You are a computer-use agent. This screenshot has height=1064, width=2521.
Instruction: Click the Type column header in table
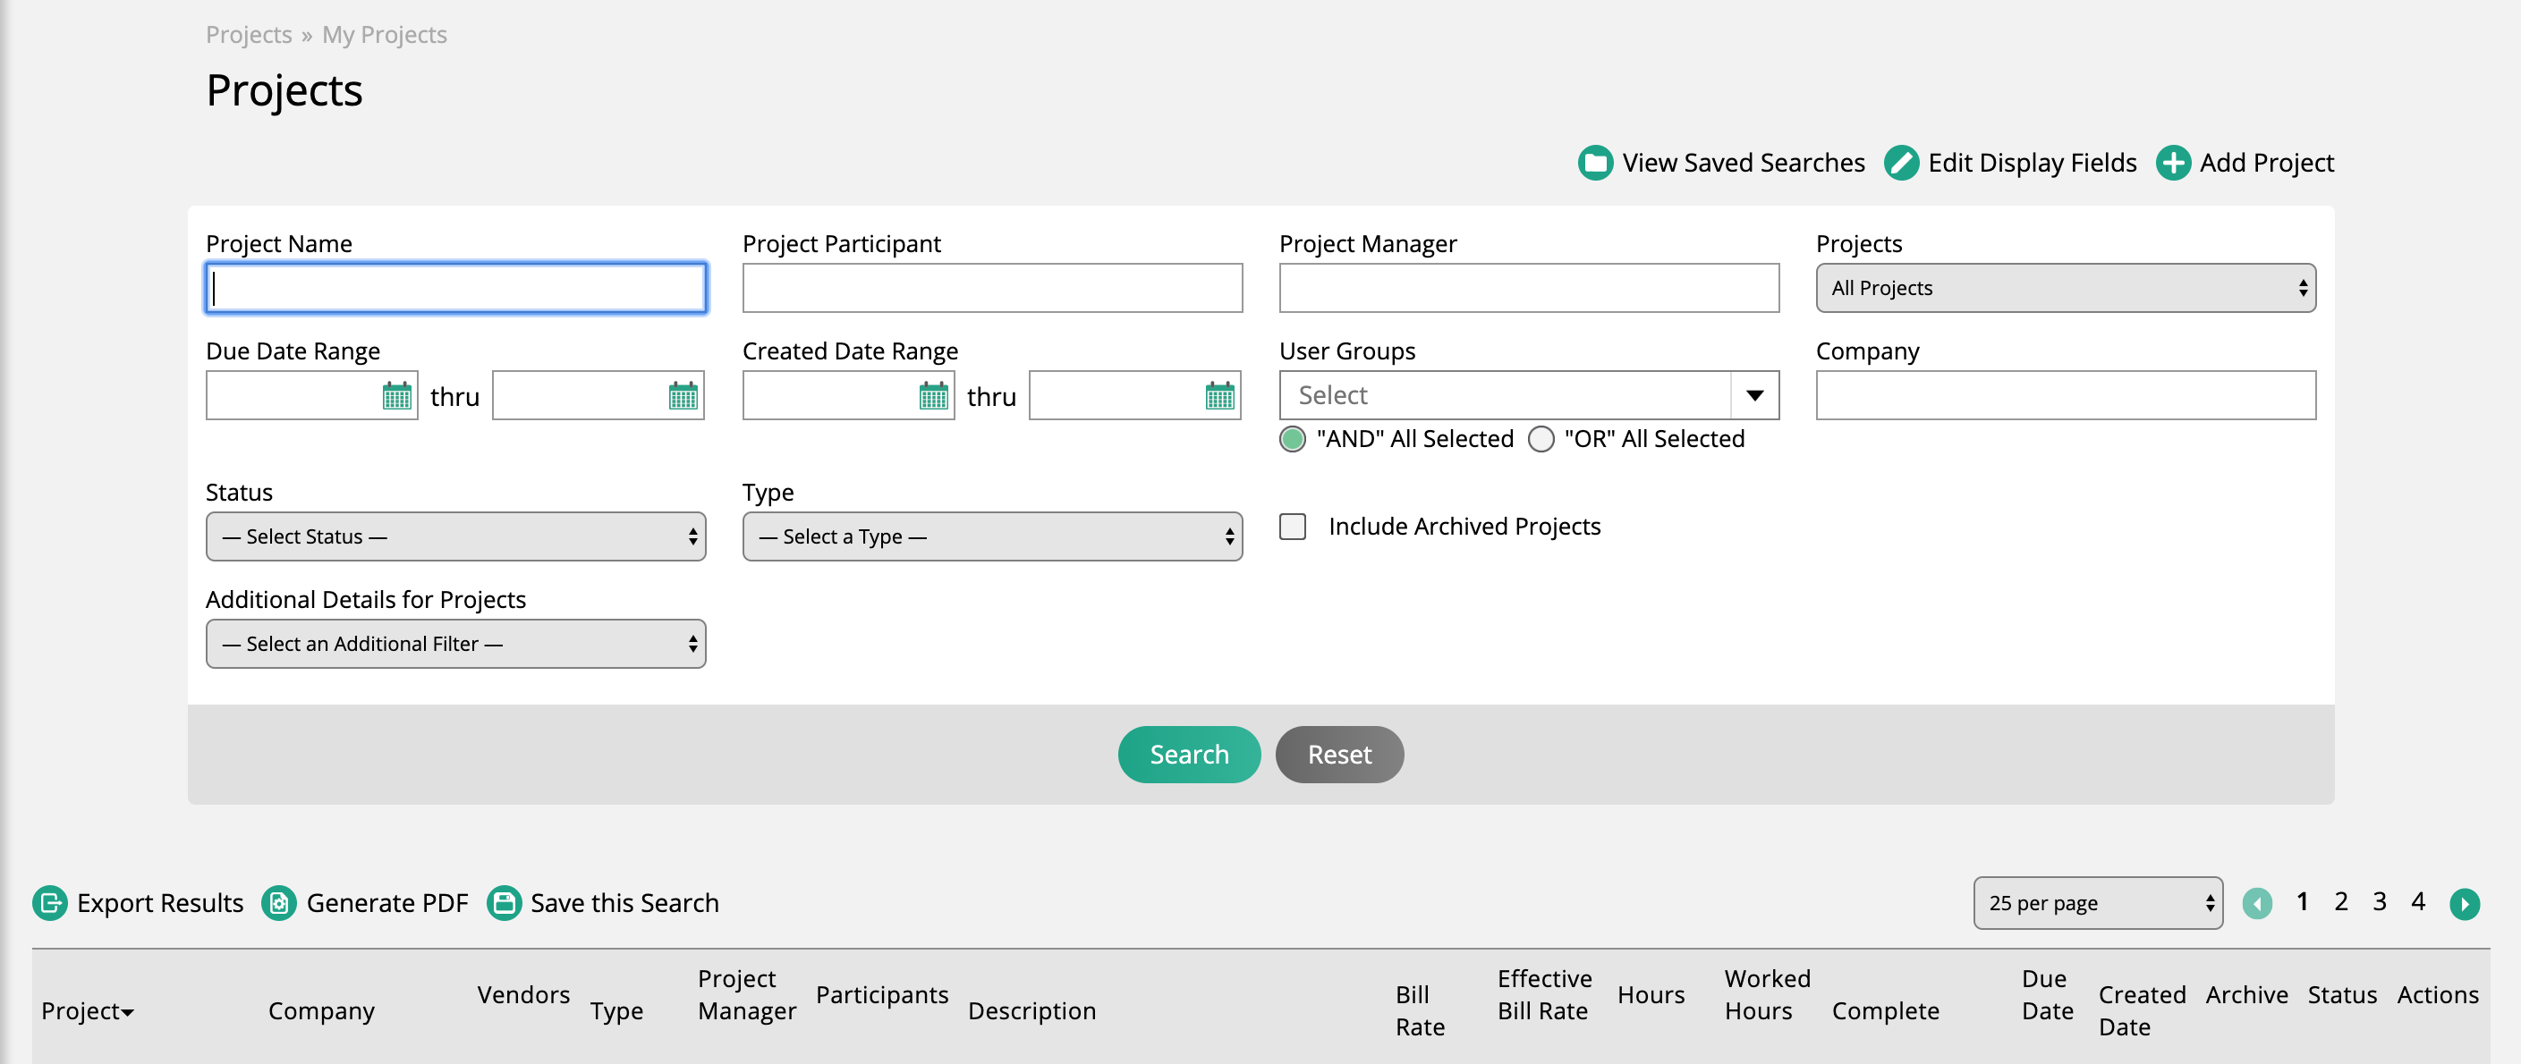616,1010
